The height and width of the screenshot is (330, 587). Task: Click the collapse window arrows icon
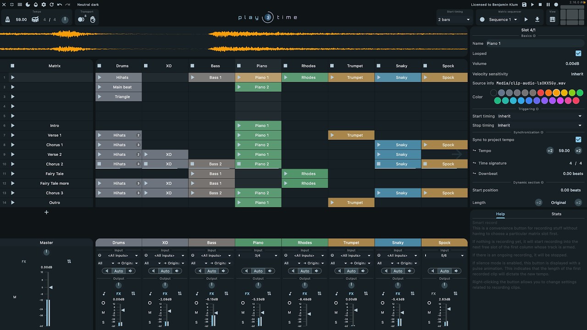11,5
